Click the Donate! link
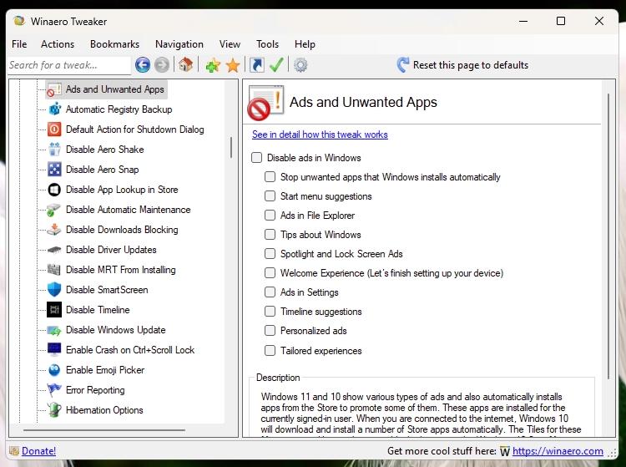The height and width of the screenshot is (467, 626). [x=38, y=450]
